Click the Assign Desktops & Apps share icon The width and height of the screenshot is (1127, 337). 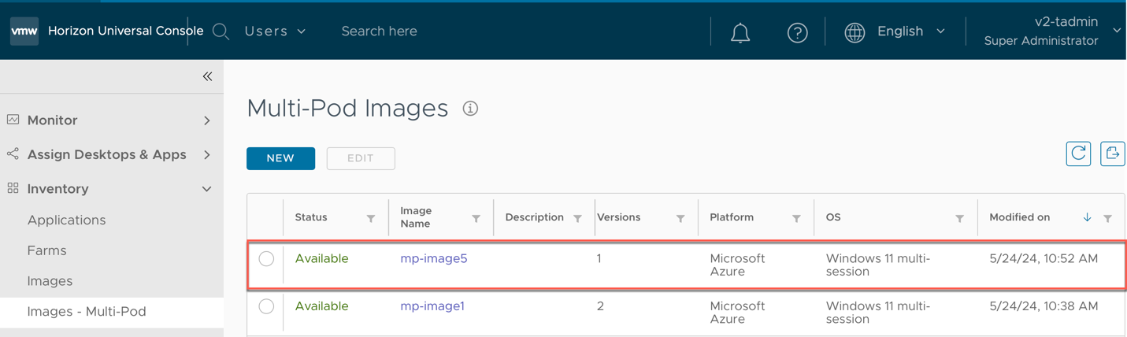click(x=13, y=154)
